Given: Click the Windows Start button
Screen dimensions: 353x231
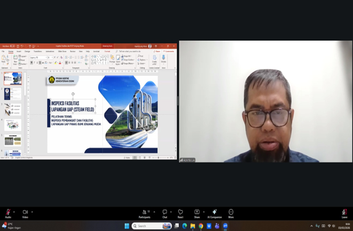Looking at the screenshot, I should [x=127, y=226].
